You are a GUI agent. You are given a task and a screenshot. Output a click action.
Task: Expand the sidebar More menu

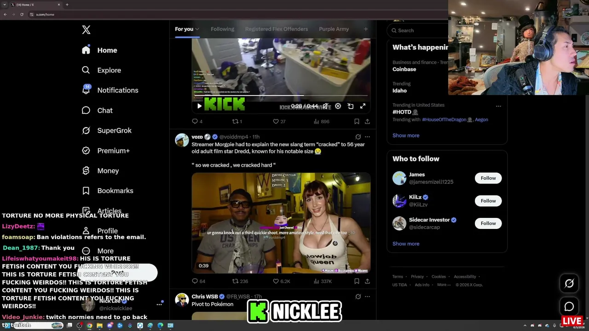(x=98, y=251)
